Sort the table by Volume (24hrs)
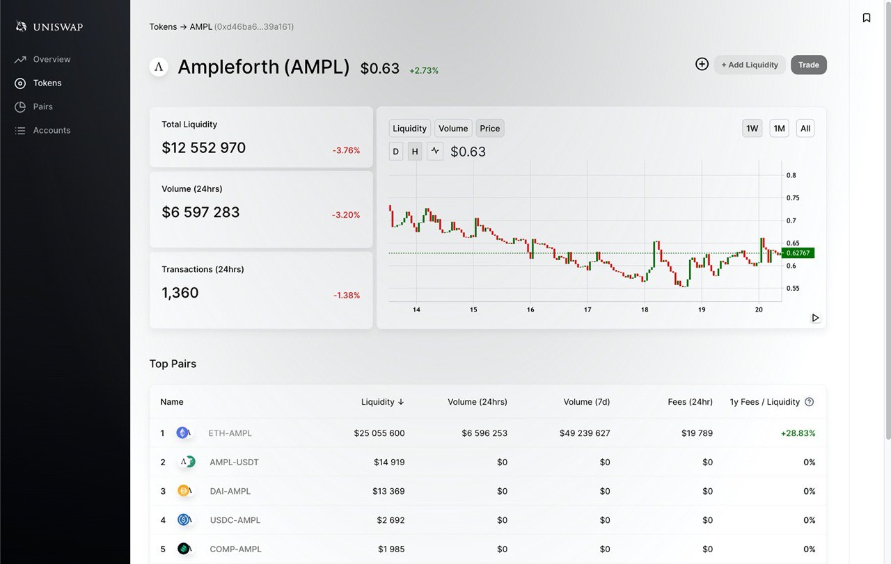The width and height of the screenshot is (891, 564). click(x=478, y=402)
